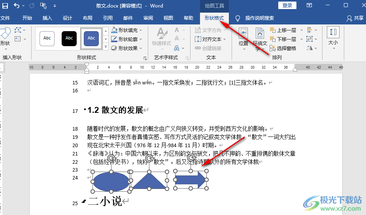Undo the last action
This screenshot has height=215, width=366.
16,6
